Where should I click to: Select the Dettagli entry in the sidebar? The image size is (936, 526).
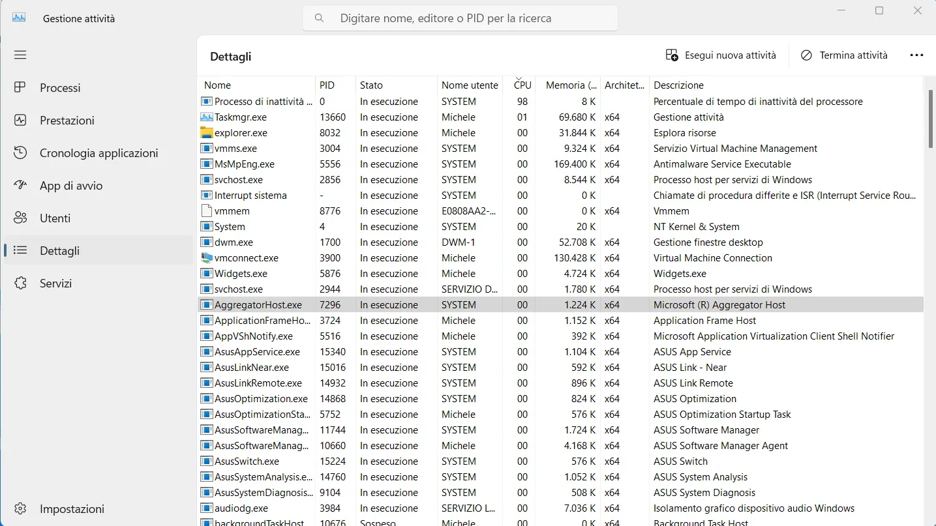point(59,250)
